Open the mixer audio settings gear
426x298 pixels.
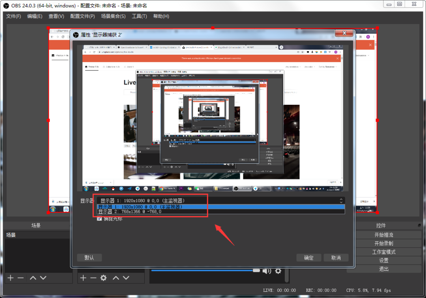[x=278, y=271]
